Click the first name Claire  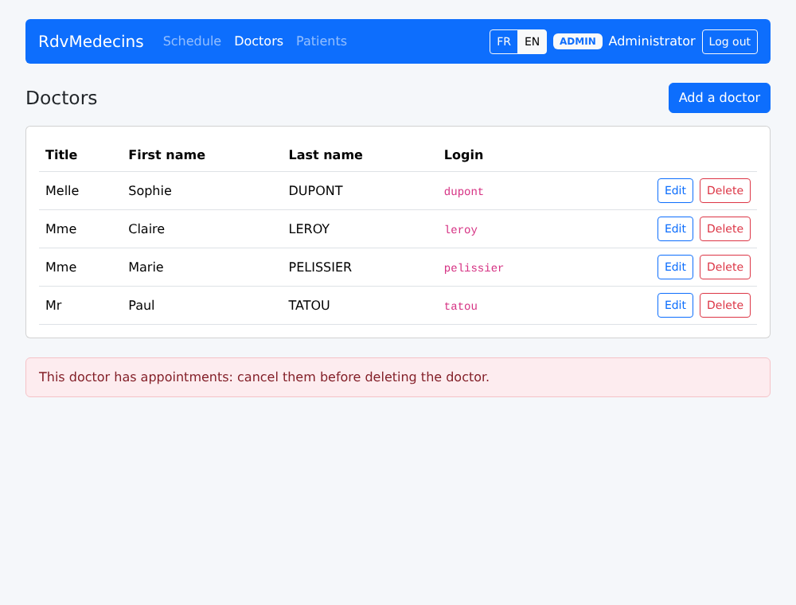point(146,229)
